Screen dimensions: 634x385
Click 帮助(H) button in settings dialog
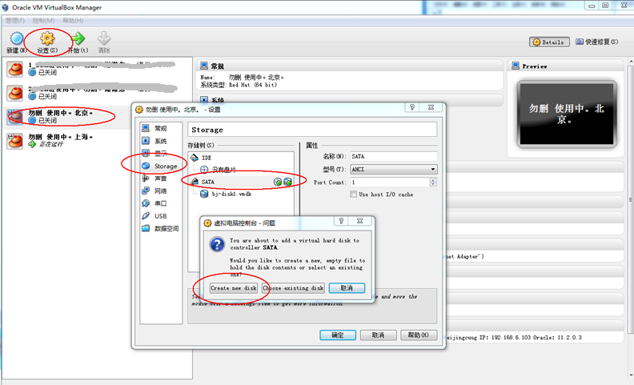point(419,335)
